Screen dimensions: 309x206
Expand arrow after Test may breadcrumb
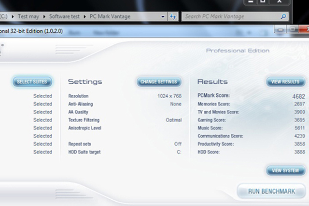coord(44,17)
